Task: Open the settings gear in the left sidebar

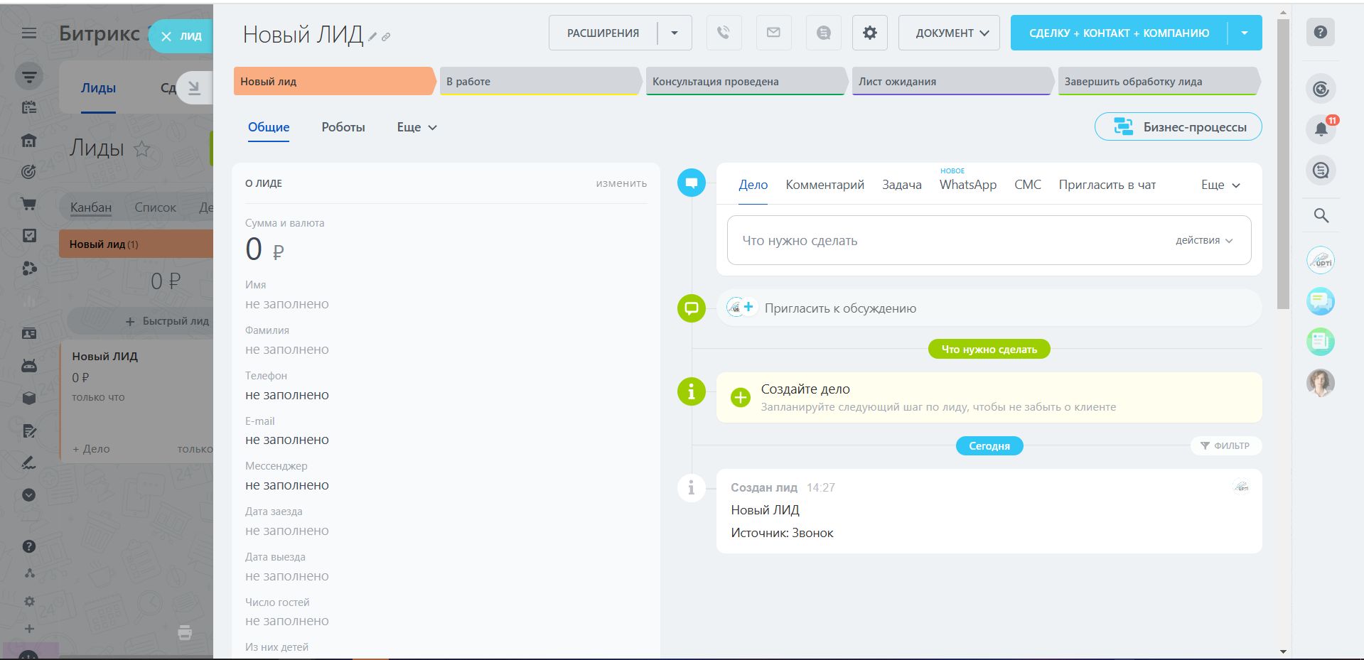Action: [x=29, y=601]
